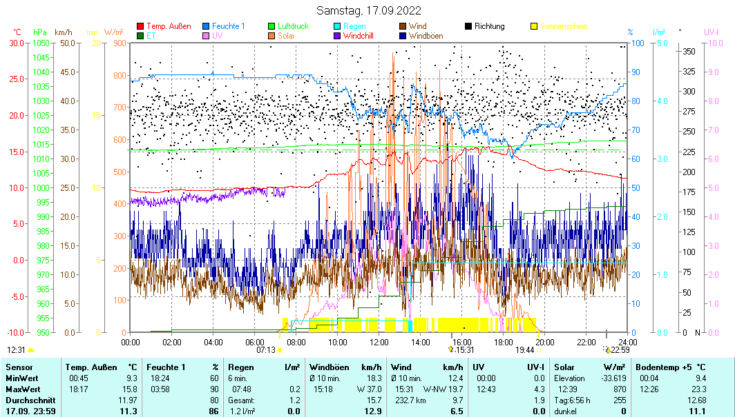Click the Sensor header in data table
The width and height of the screenshot is (735, 417).
point(19,367)
